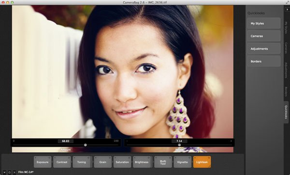290x175 pixels.
Task: Click the fullscreen icon in the title bar
Action: 287,2
